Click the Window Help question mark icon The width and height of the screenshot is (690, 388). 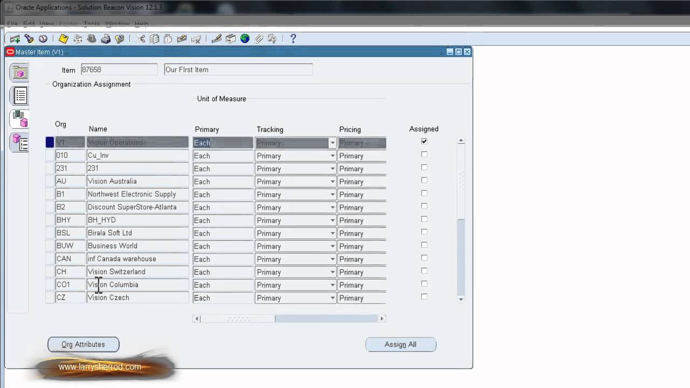point(293,39)
